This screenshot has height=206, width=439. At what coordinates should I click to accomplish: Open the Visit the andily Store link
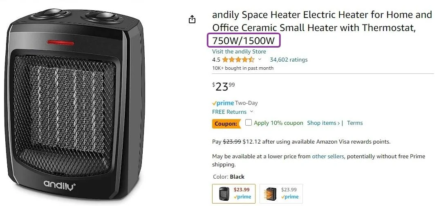tap(239, 51)
